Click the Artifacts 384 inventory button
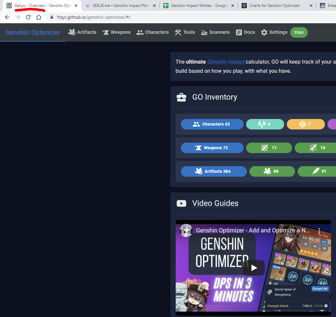This screenshot has width=336, height=317. tap(214, 171)
